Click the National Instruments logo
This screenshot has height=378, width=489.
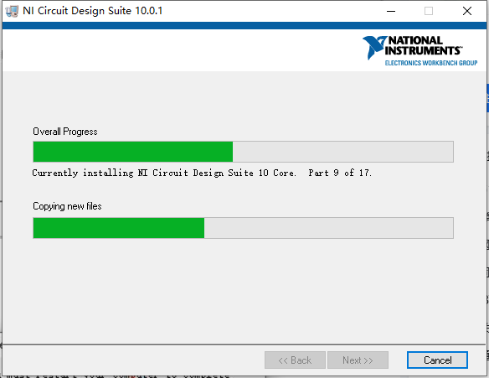pyautogui.click(x=420, y=50)
